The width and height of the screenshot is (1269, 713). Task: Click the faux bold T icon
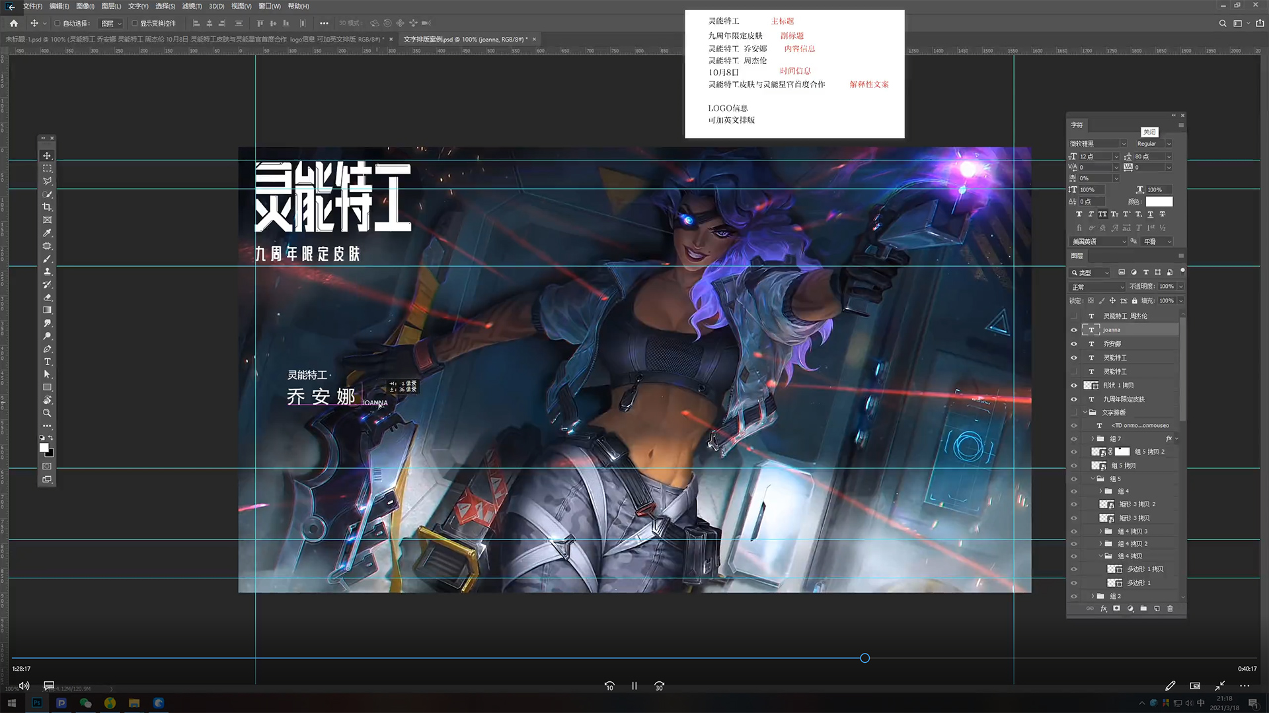[1079, 215]
